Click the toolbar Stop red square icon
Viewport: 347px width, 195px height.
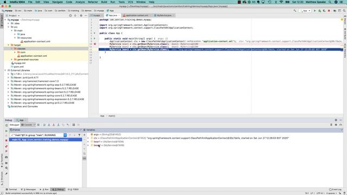click(329, 11)
